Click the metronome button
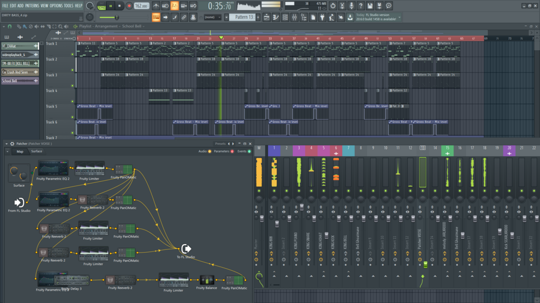Viewport: 540px width, 303px height. 156,6
